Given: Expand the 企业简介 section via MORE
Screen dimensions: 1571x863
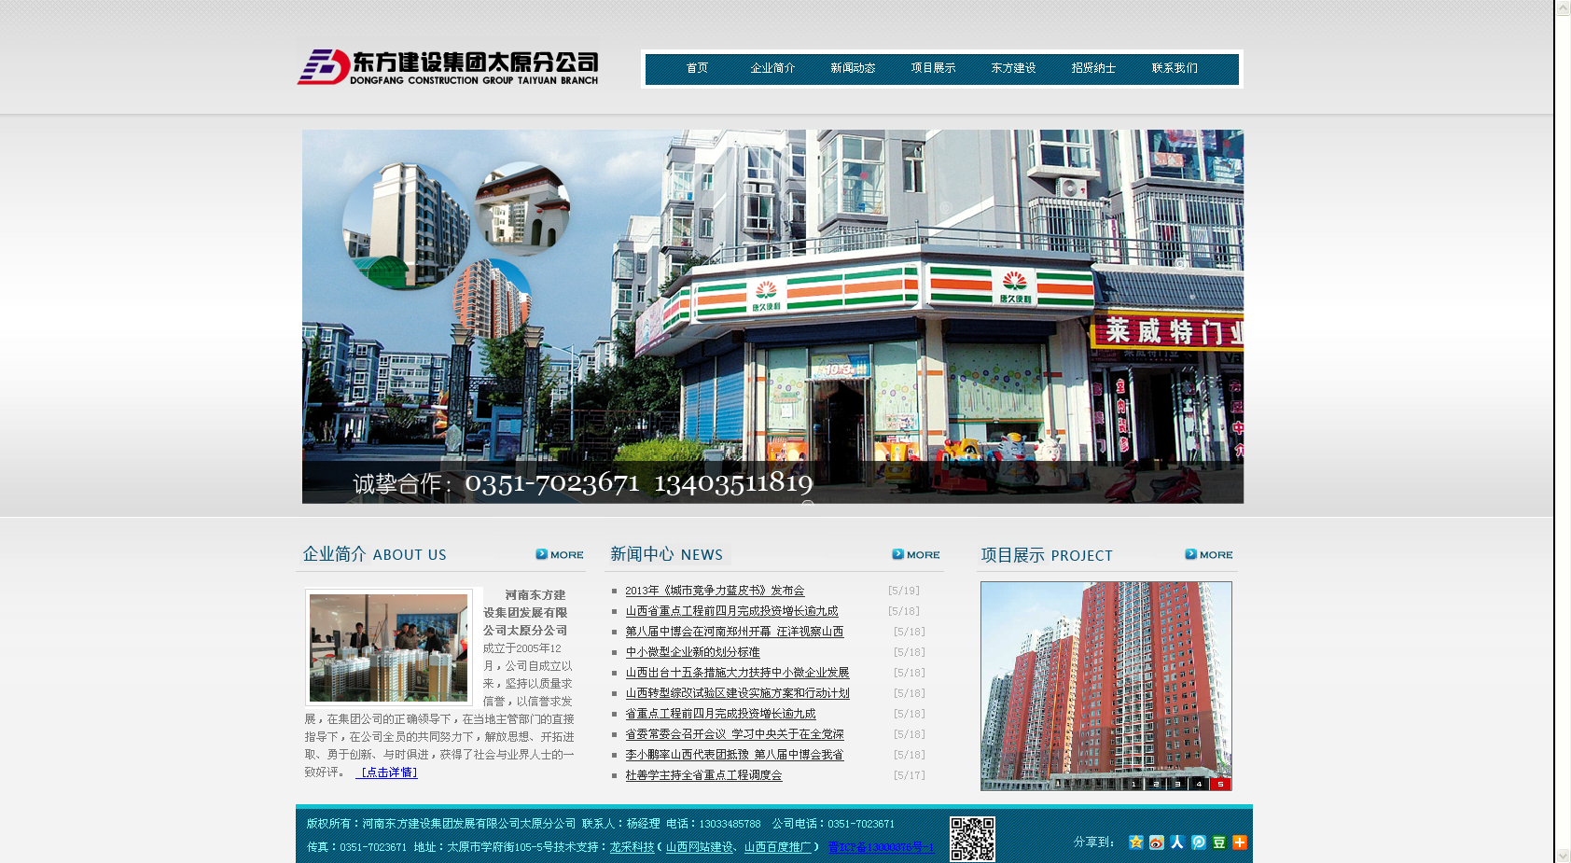Looking at the screenshot, I should pyautogui.click(x=560, y=554).
